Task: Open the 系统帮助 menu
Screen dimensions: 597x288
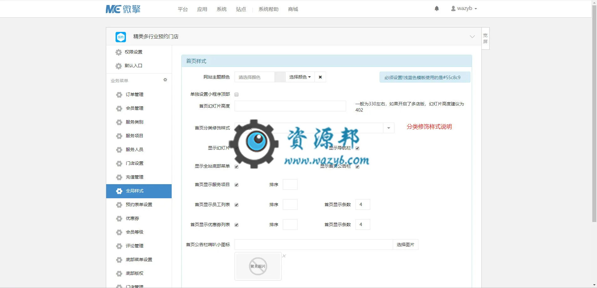Action: tap(268, 9)
